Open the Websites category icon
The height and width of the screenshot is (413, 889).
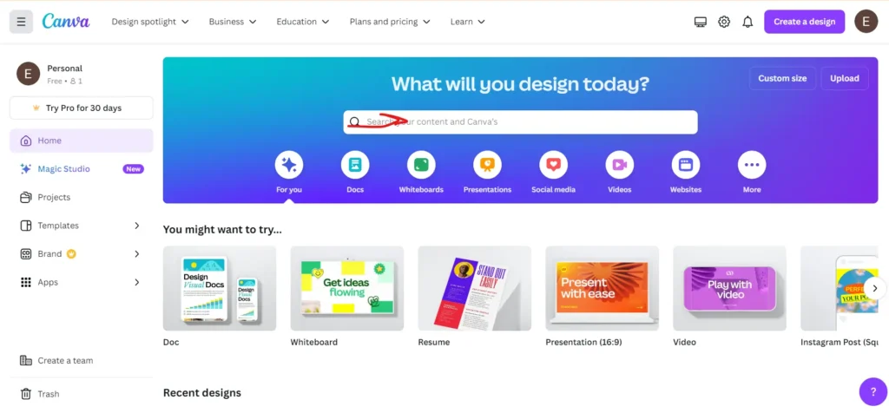click(x=686, y=165)
